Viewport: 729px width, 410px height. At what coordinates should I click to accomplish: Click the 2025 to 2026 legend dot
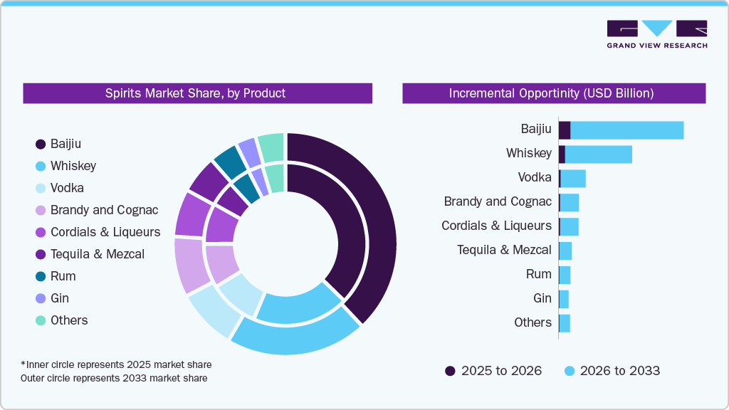450,371
